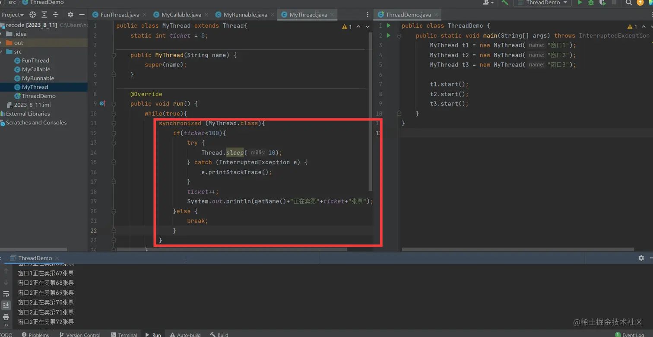Run ThreadDemo with green play button
The width and height of the screenshot is (653, 337).
[580, 3]
